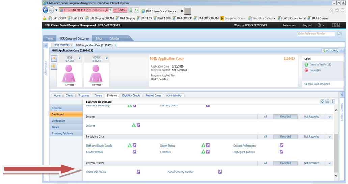
Task: Open the Related Cases tab
Action: click(153, 95)
